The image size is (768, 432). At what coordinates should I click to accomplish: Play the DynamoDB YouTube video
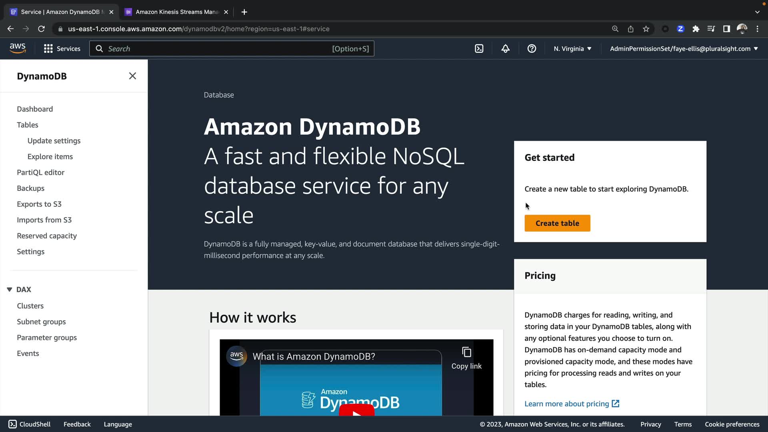(356, 411)
